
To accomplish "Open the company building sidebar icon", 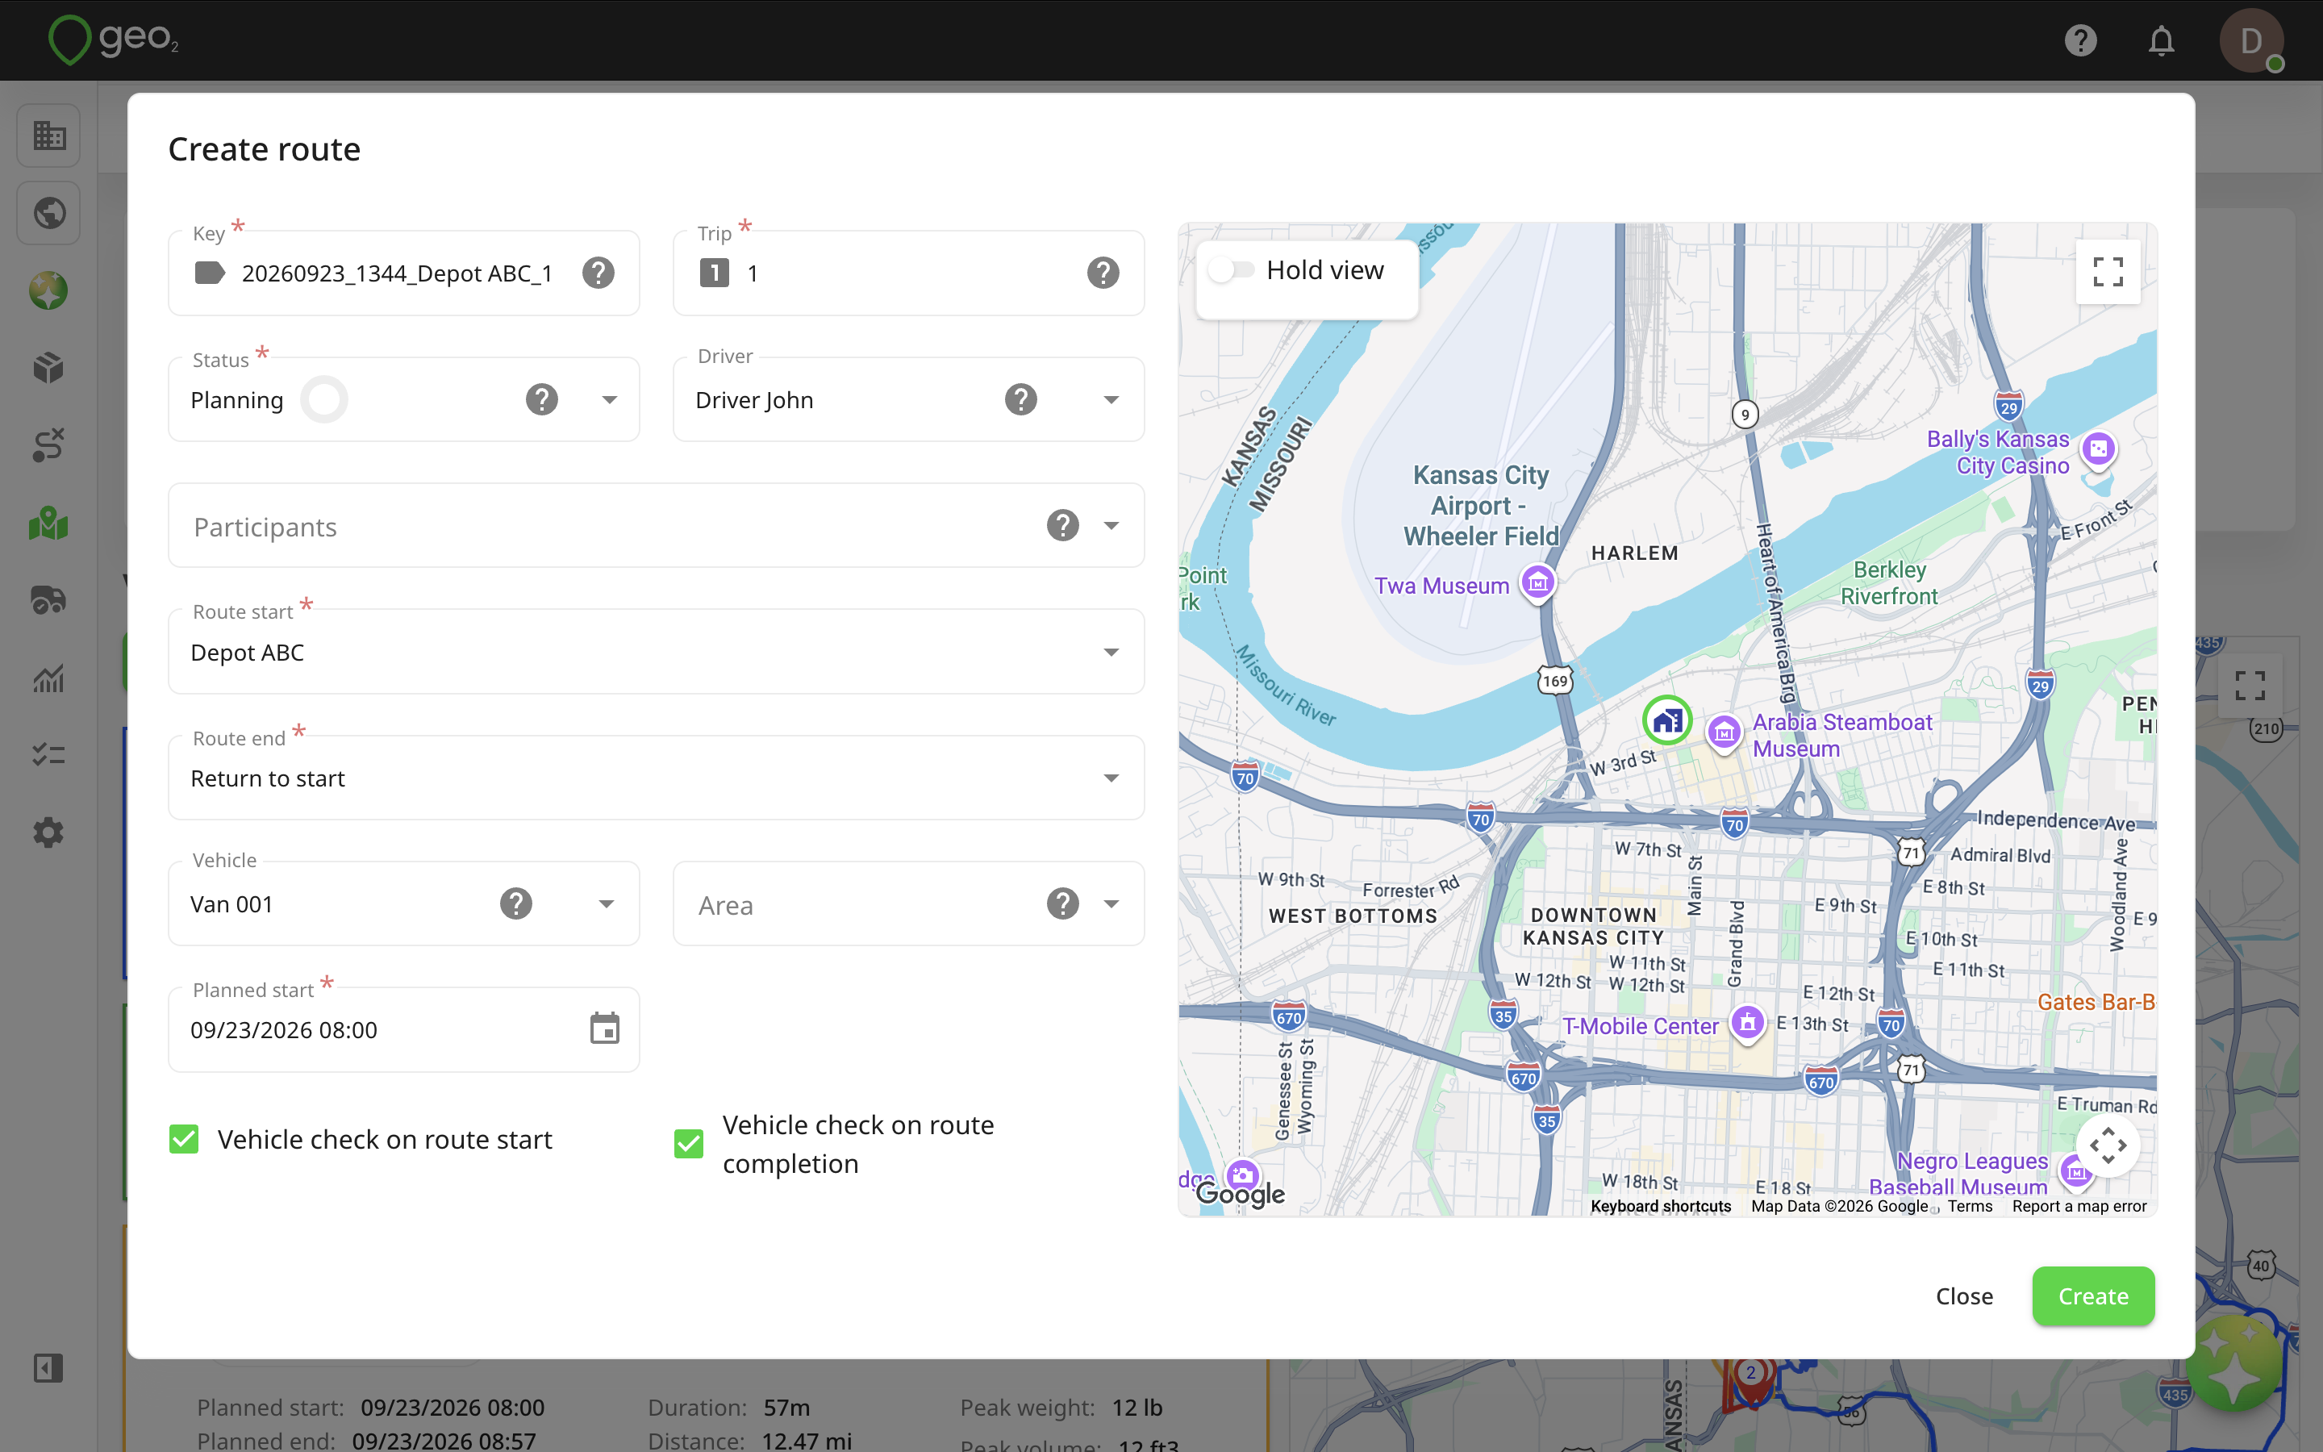I will tap(48, 135).
